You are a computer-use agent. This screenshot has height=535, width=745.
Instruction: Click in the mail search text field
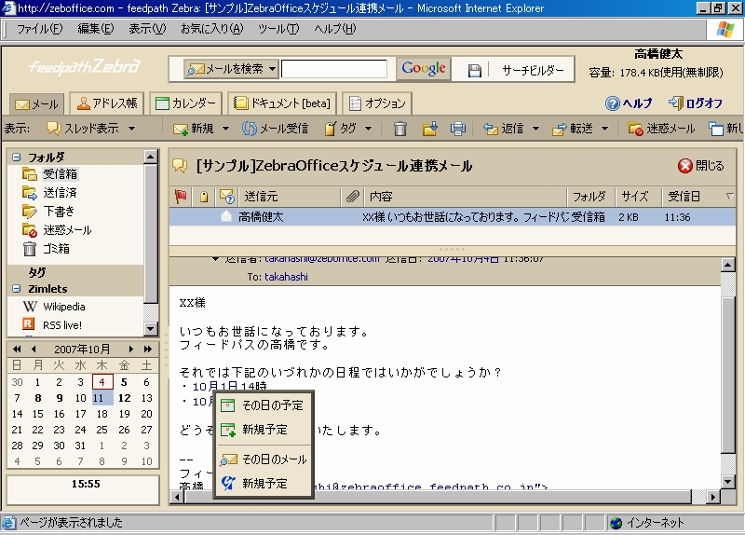coord(334,69)
